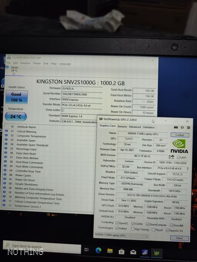Screen dimensions: 197x262
Task: Open the Disk menu in CrystalDiskInfo
Action: (46, 64)
